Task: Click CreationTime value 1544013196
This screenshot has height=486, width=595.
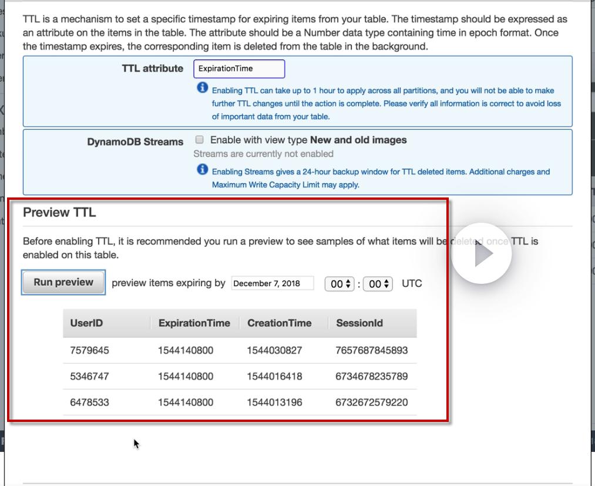Action: pos(274,402)
